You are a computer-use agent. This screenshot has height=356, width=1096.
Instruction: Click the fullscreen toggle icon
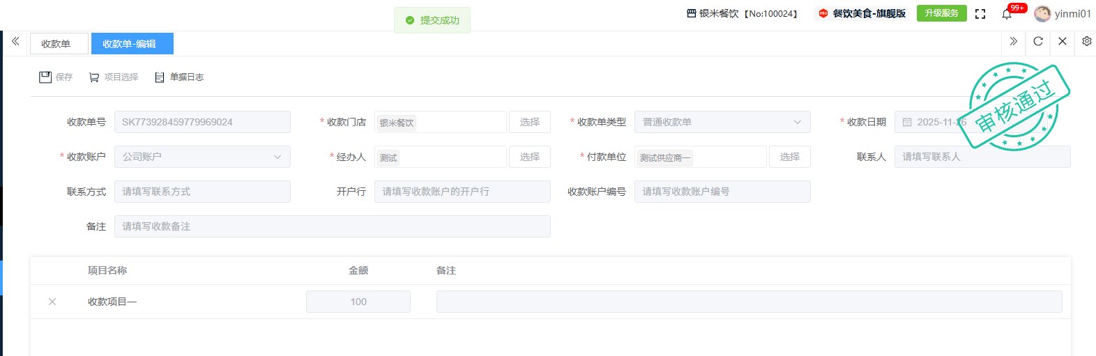pos(980,14)
